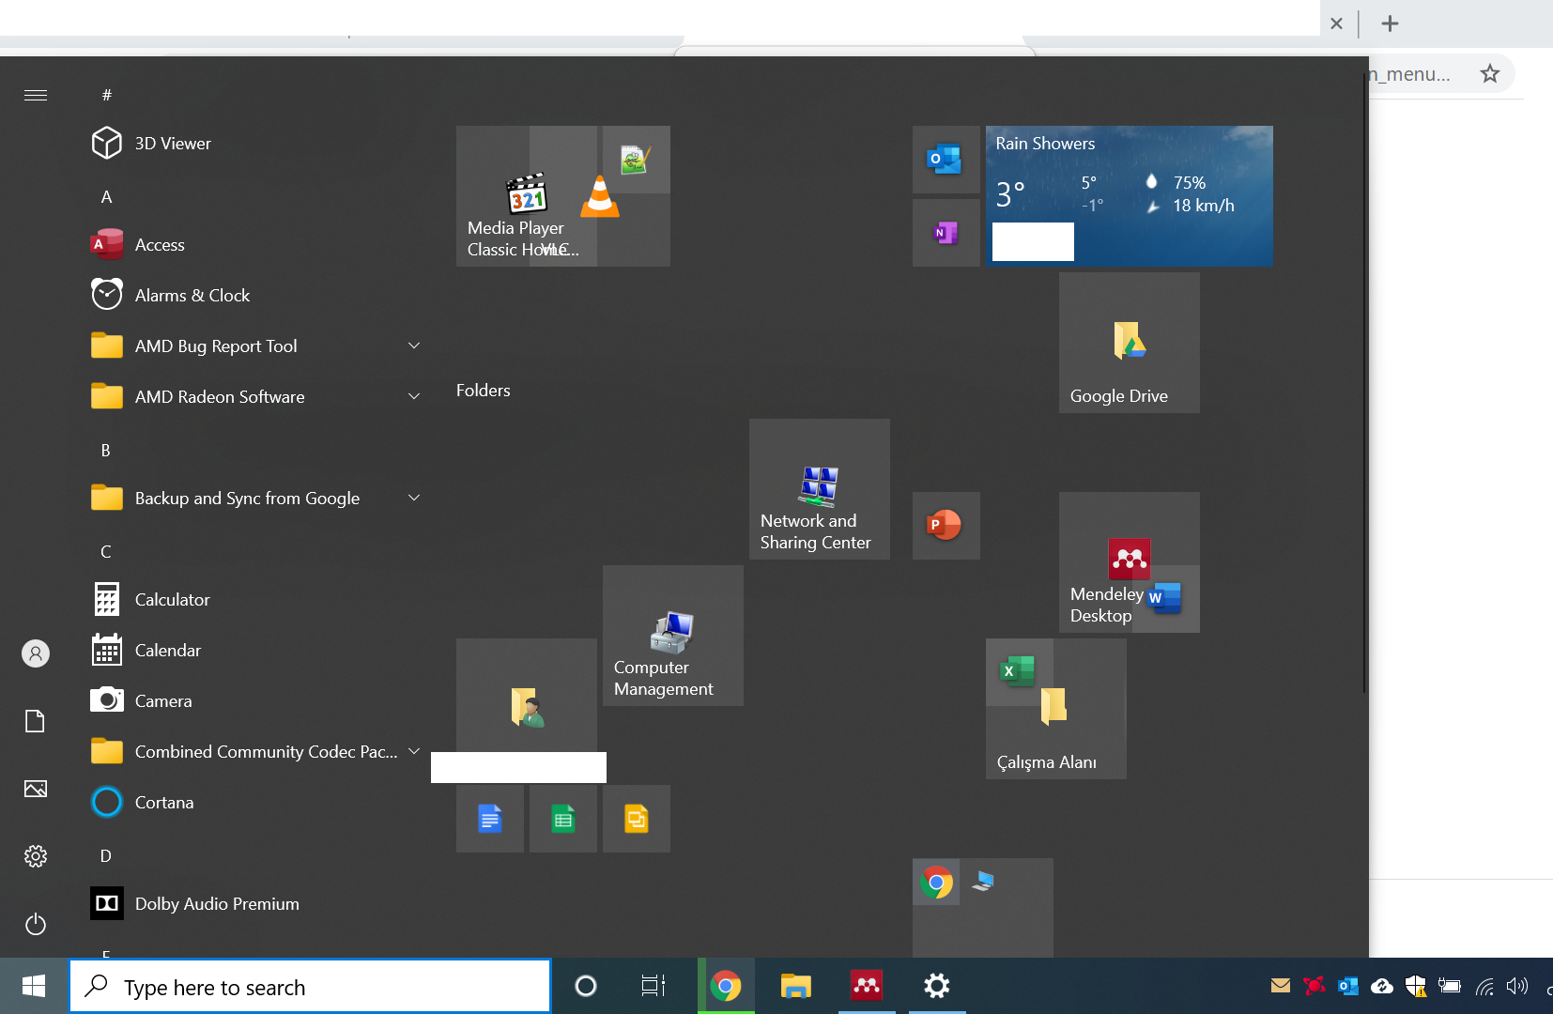Launch the Google Chrome tile
The height and width of the screenshot is (1014, 1553).
pyautogui.click(x=936, y=882)
